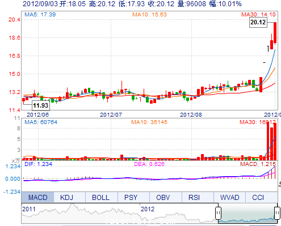The width and height of the screenshot is (281, 226).
Task: Click the tallest volume bar on the right
Action: click(268, 141)
